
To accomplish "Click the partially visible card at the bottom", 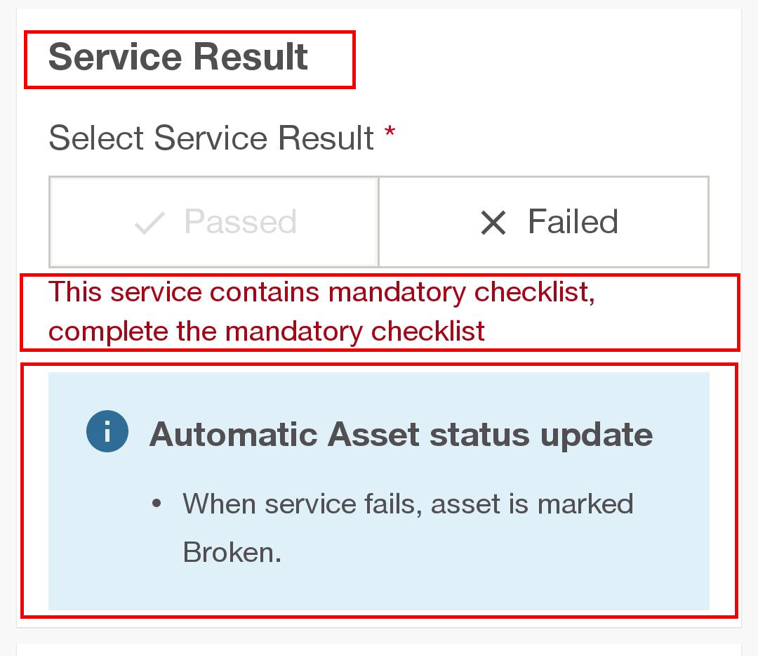I will pyautogui.click(x=379, y=650).
